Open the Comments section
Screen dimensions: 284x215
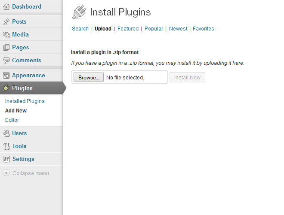coord(26,61)
